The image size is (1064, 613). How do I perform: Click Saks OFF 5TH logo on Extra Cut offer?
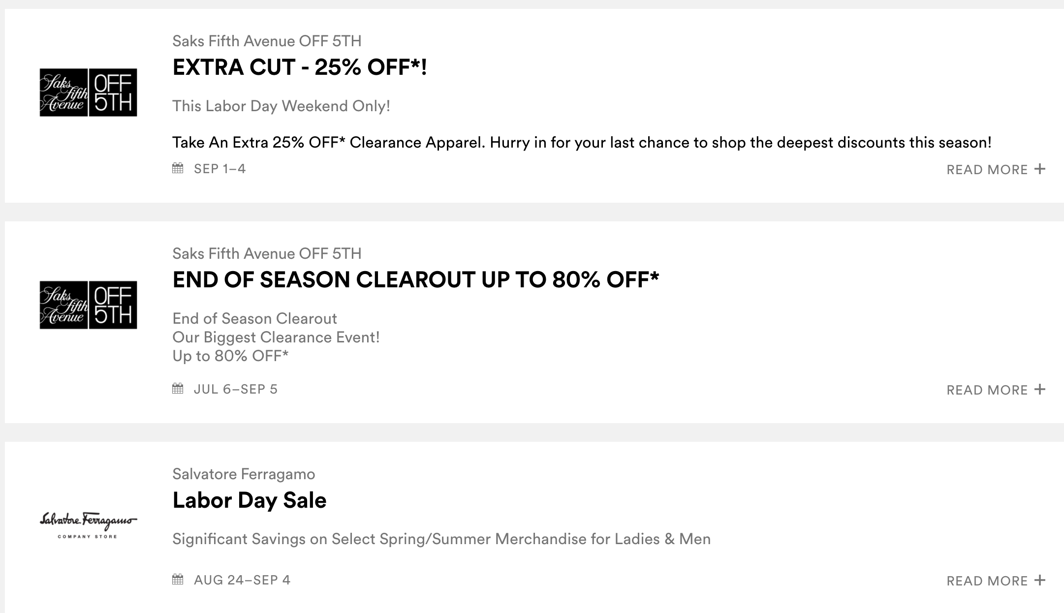coord(88,92)
